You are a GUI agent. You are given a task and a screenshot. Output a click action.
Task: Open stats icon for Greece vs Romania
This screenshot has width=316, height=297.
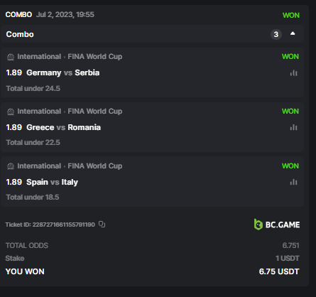(293, 127)
